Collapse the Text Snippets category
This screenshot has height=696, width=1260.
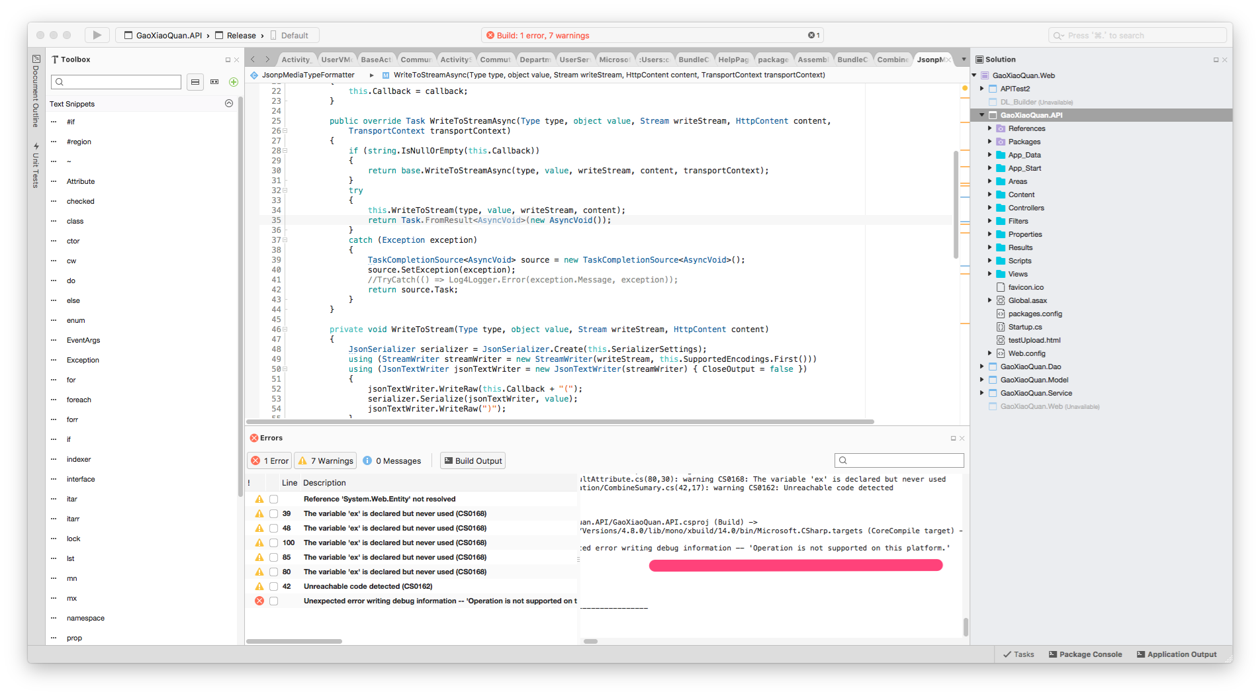[229, 103]
